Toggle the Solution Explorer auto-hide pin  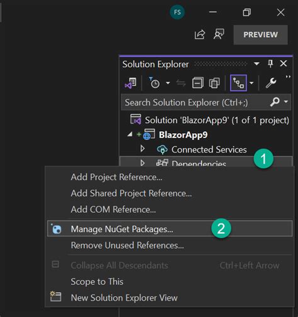coord(270,63)
